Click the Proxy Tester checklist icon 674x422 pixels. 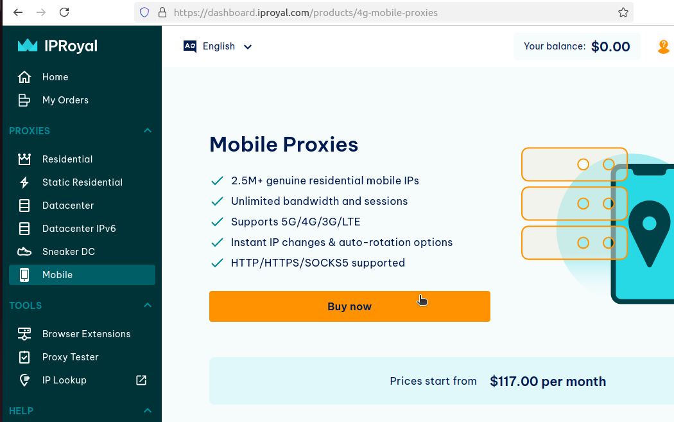(x=24, y=357)
